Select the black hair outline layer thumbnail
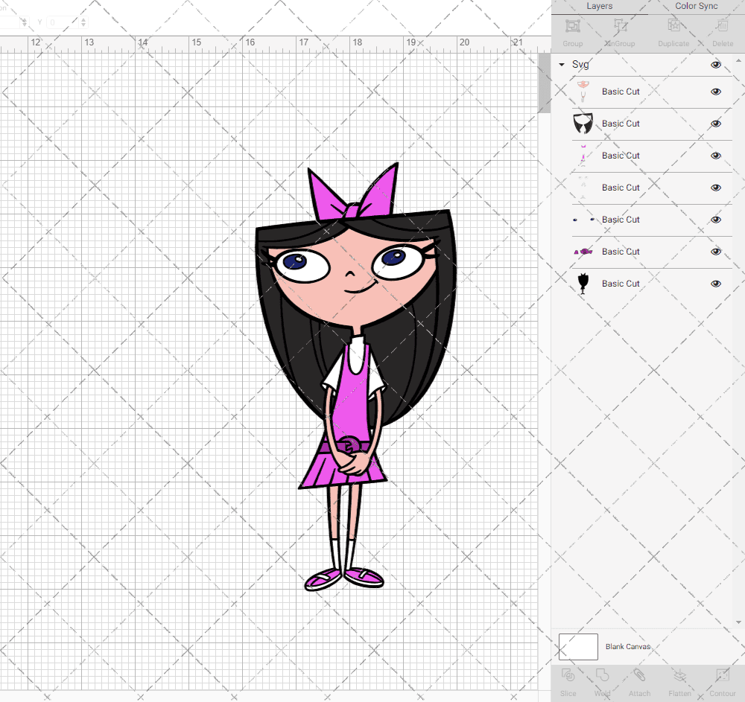Viewport: 745px width, 702px height. pyautogui.click(x=583, y=124)
